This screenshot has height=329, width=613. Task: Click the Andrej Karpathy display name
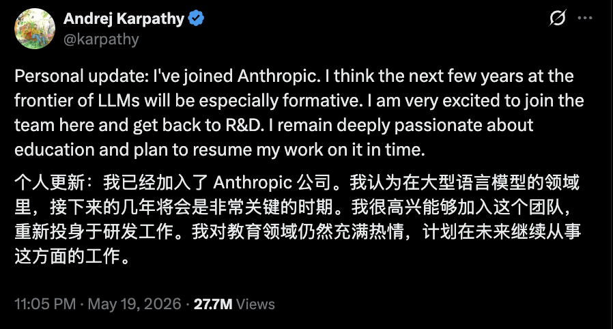click(x=124, y=18)
